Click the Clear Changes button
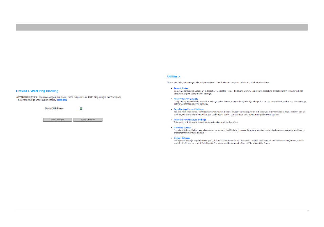Viewport: 324px width, 227px height. pos(57,120)
